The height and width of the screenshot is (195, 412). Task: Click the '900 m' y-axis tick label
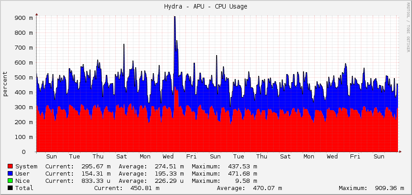(24, 18)
